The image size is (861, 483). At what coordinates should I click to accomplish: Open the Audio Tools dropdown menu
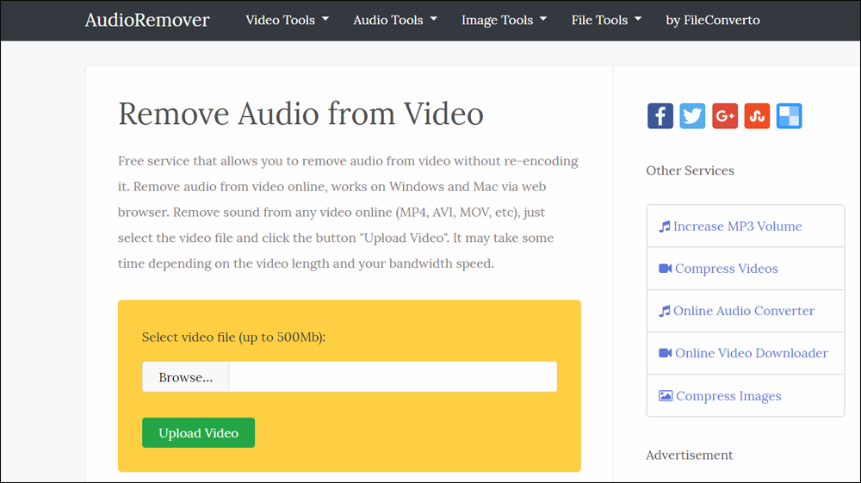point(395,21)
